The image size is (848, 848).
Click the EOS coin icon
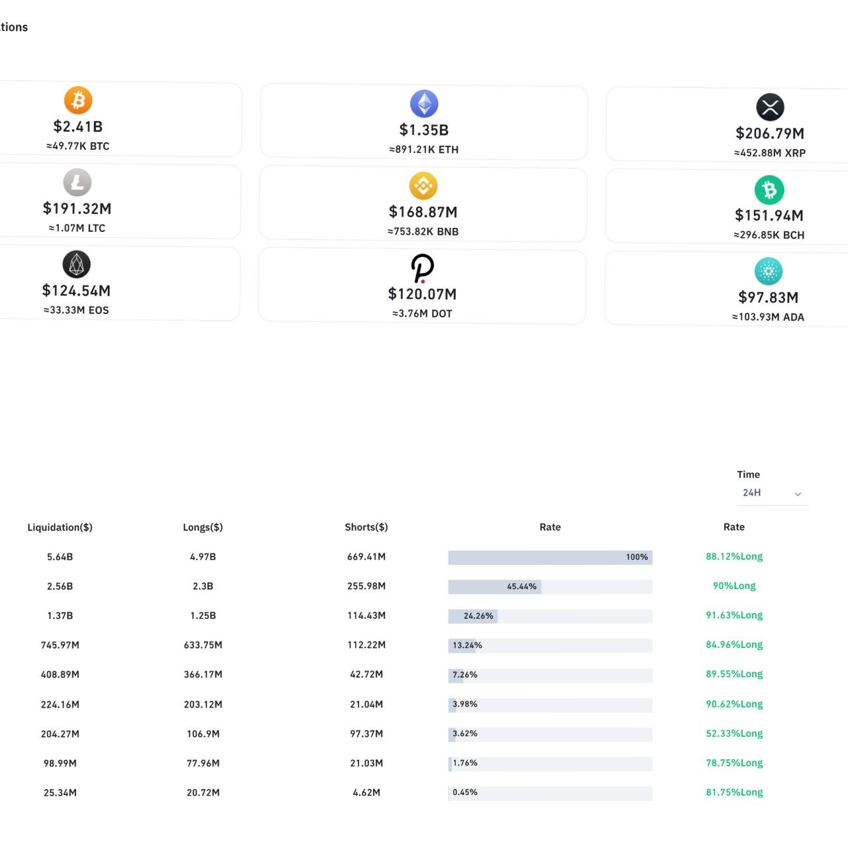click(x=77, y=265)
